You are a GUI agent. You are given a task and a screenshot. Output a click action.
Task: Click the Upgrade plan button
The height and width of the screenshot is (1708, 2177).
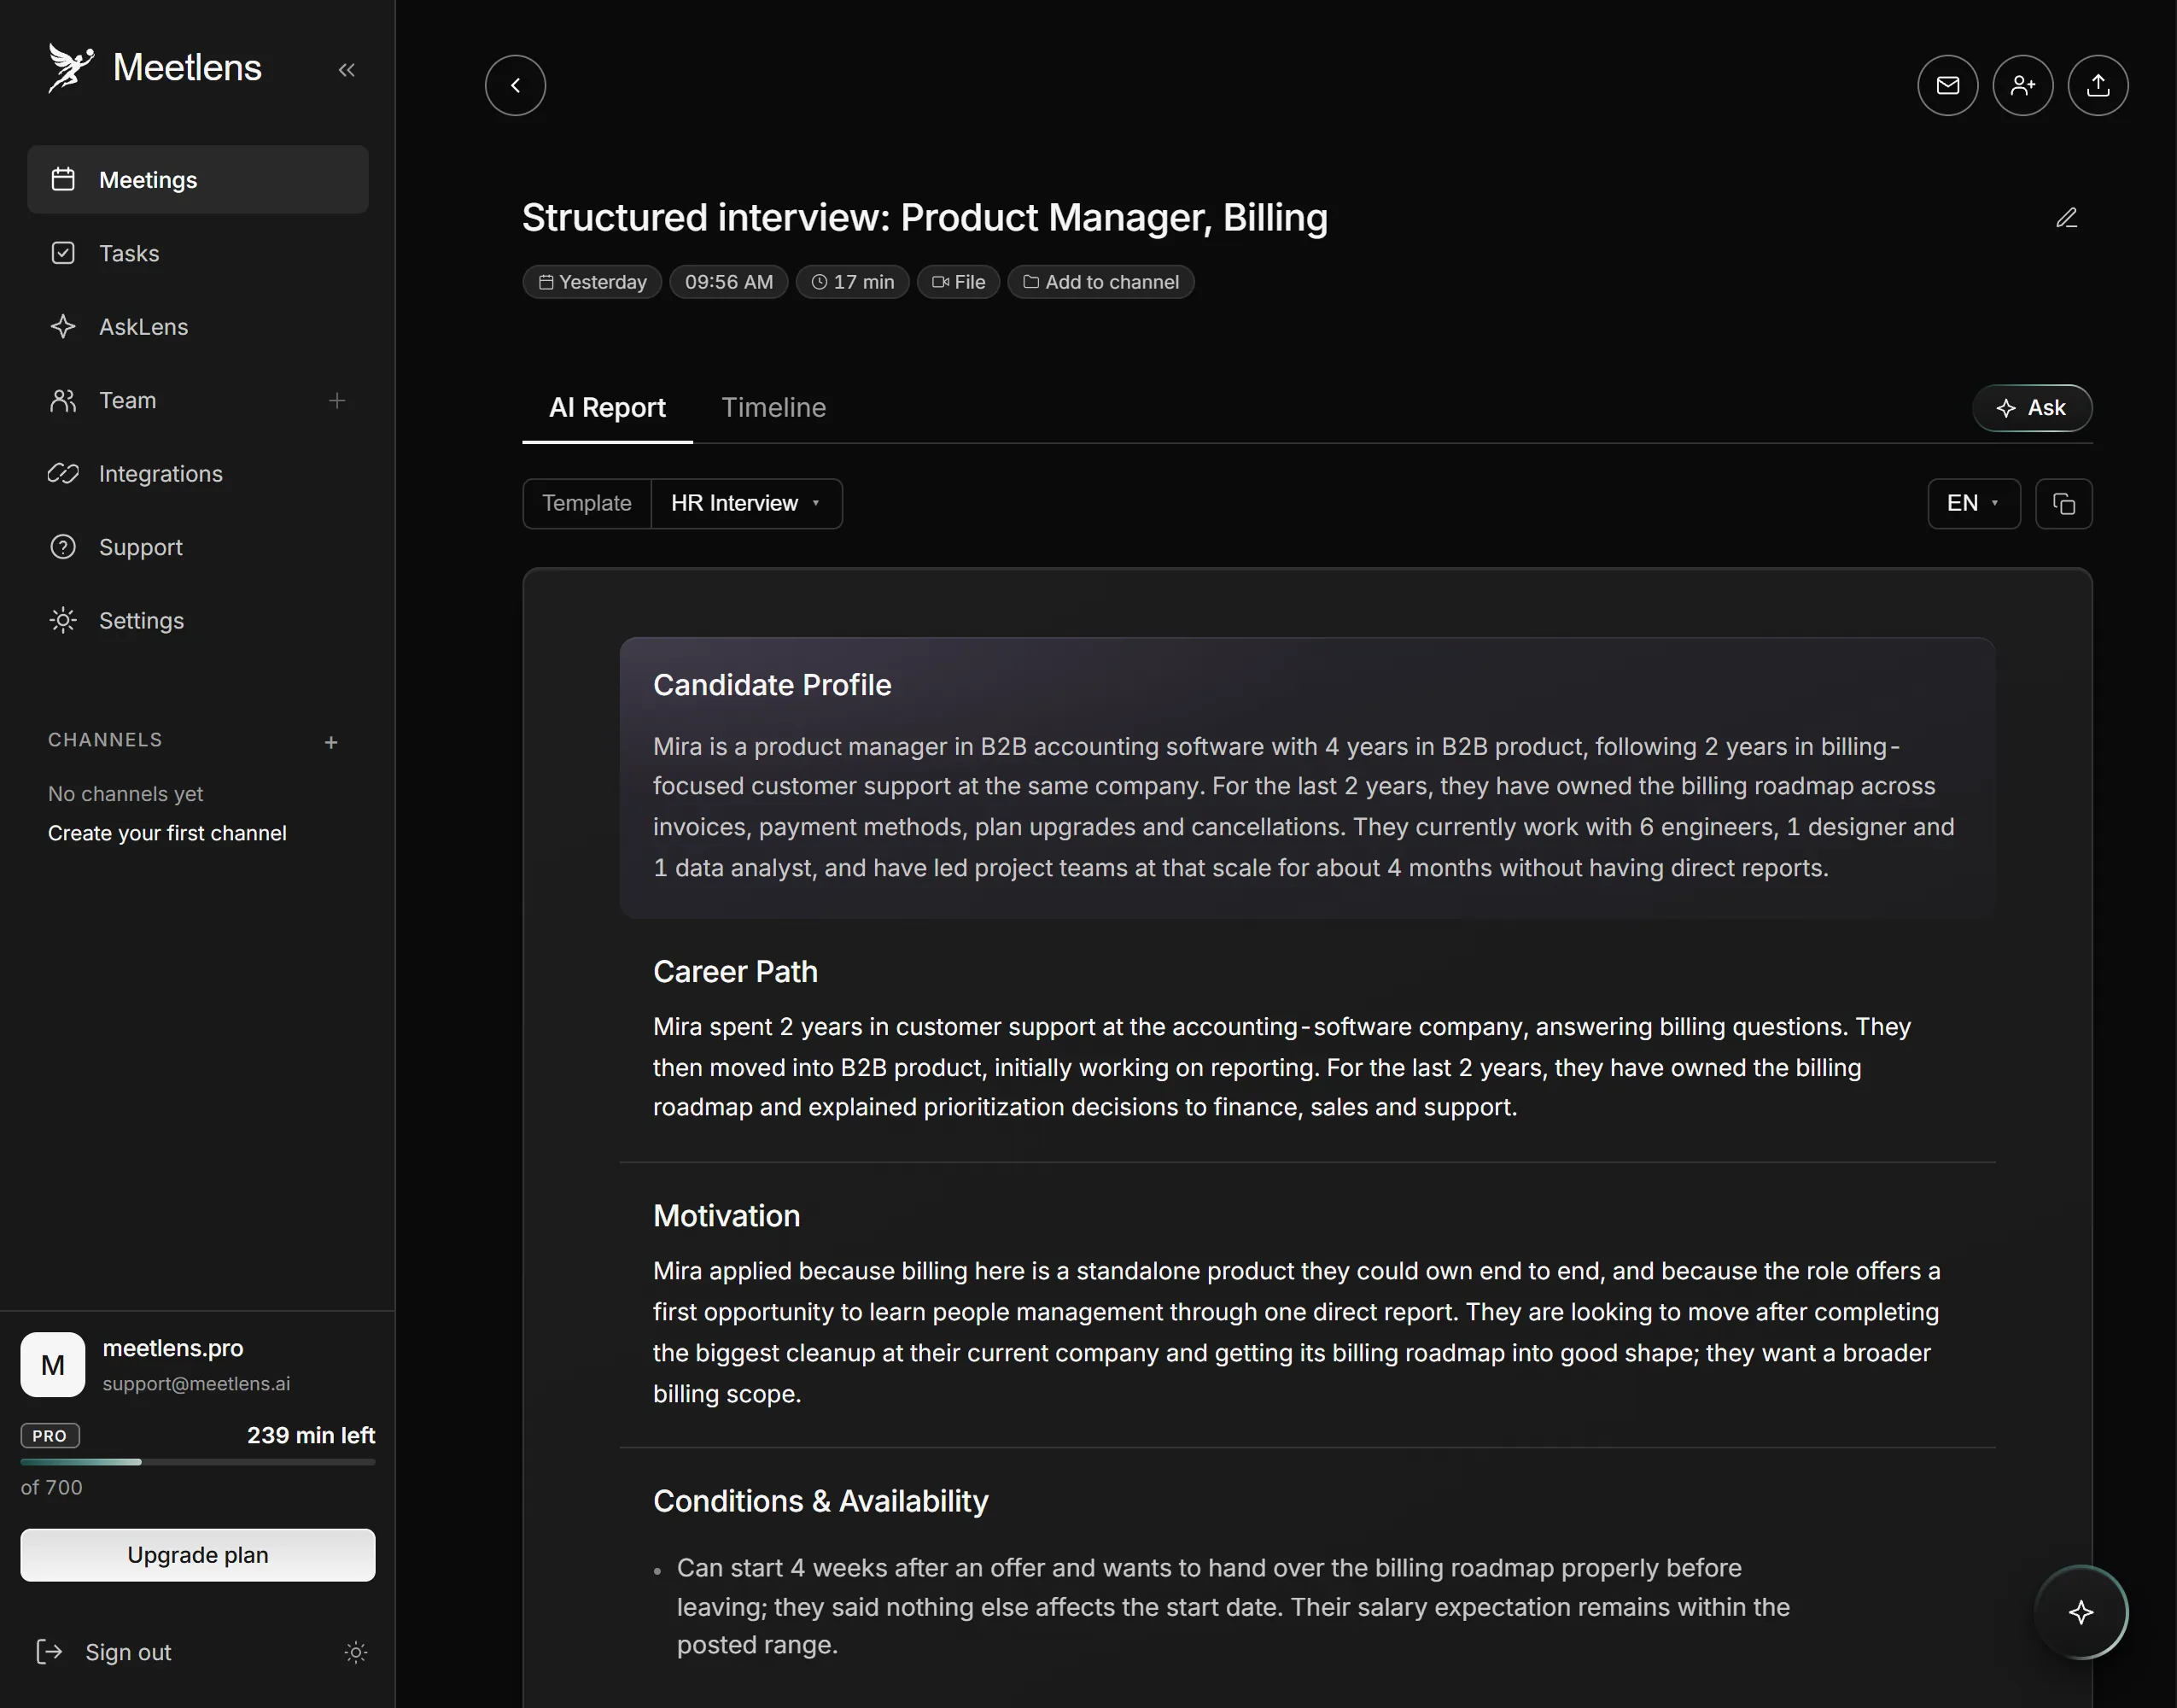pos(198,1555)
